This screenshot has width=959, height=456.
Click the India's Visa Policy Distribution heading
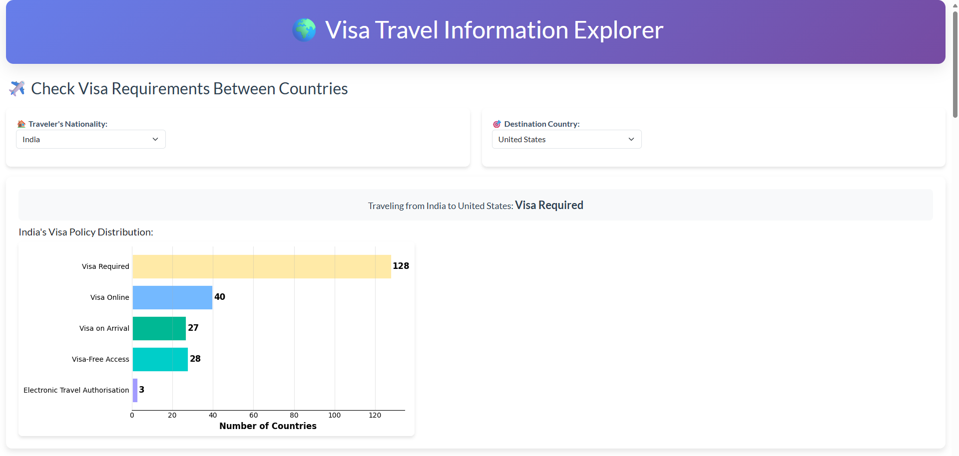click(x=85, y=231)
